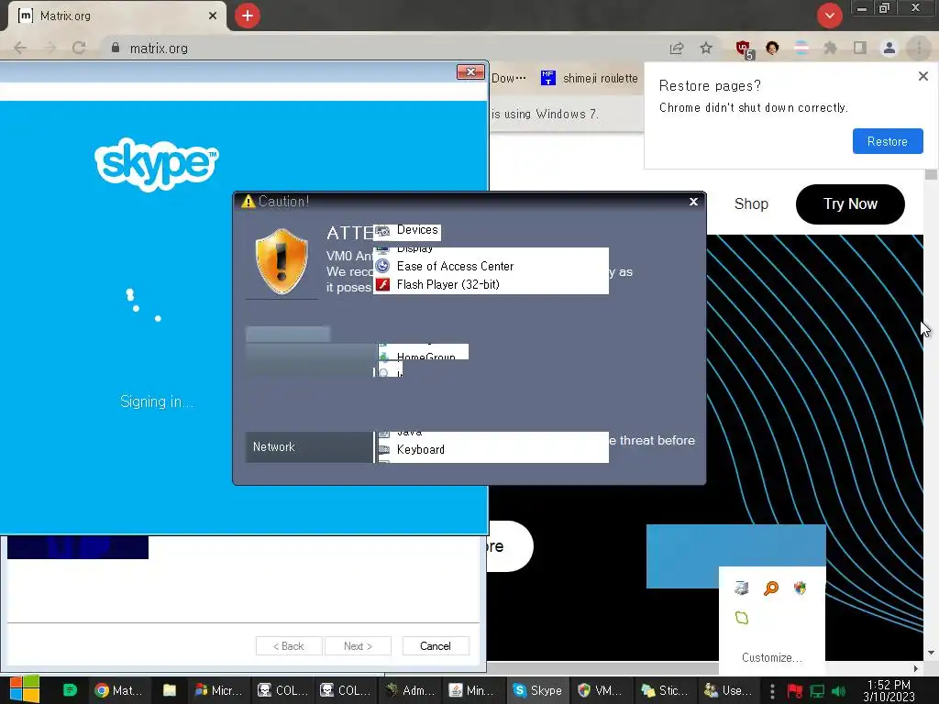Click the orange warning shield icon

(282, 261)
